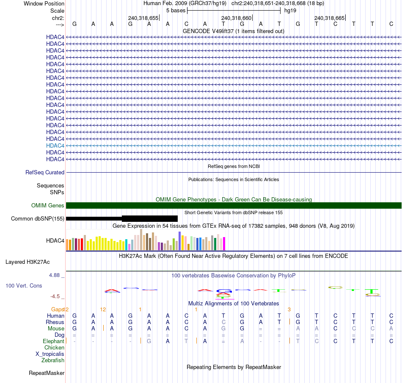Click the RefSeq Curated label
The image size is (402, 383).
[44, 172]
